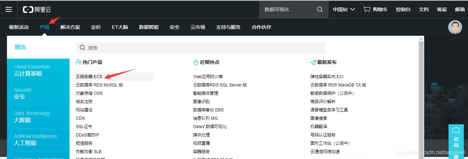
Task: Open 控制台 console link
Action: coord(403,9)
